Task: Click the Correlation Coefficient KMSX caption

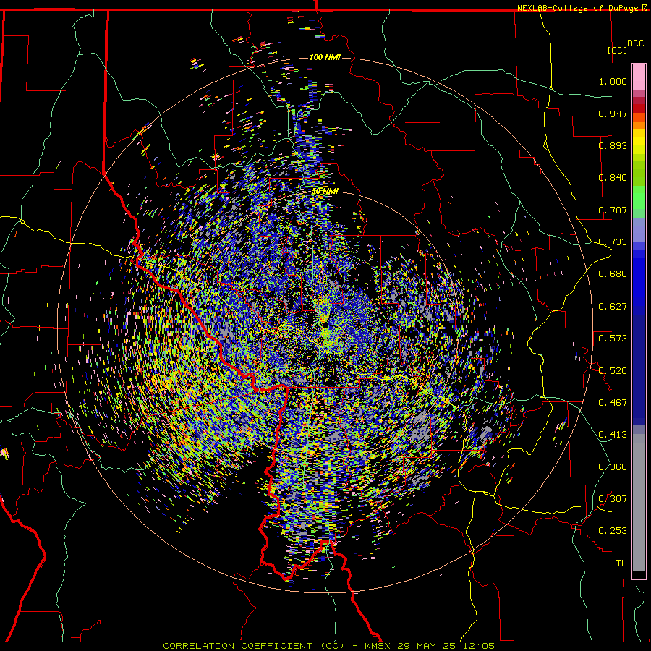Action: point(329,646)
